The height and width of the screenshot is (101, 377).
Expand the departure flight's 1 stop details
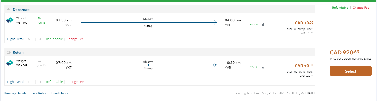[148, 26]
